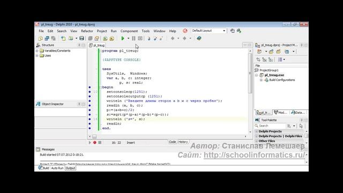Click the code editor vertical scrollbar

pos(250,91)
